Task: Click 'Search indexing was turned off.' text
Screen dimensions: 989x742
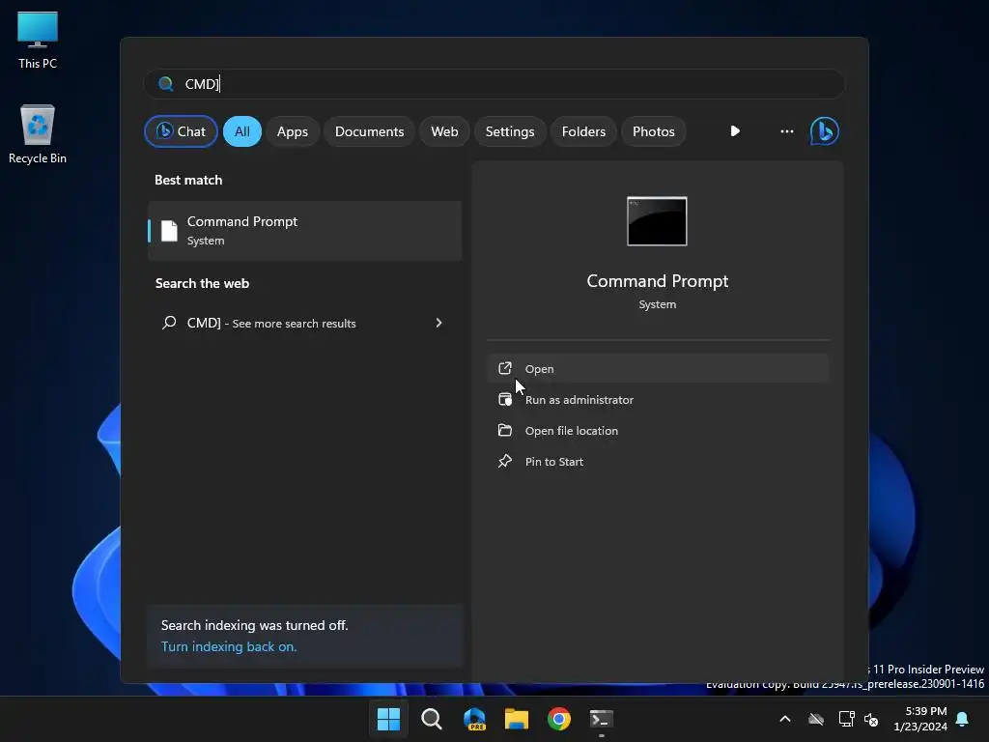Action: coord(254,625)
